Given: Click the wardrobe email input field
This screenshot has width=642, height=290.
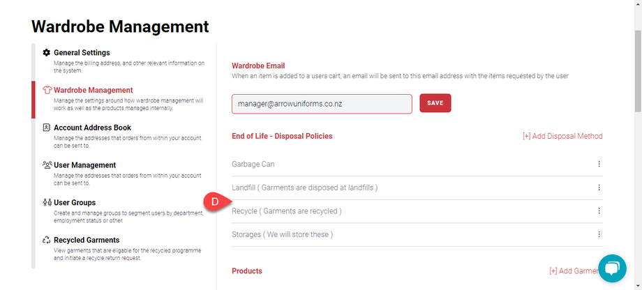Looking at the screenshot, I should click(x=322, y=104).
